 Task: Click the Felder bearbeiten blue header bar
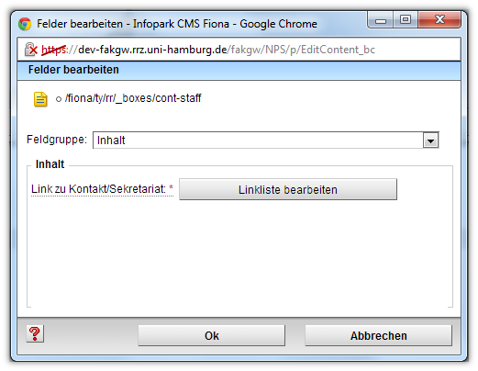coord(239,70)
